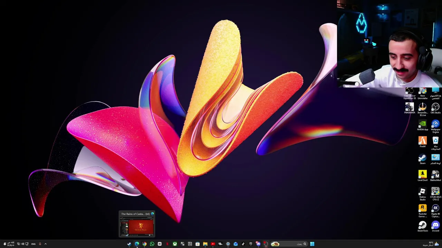
Task: Select the NVIDIA App desktop shortcut
Action: [x=422, y=125]
